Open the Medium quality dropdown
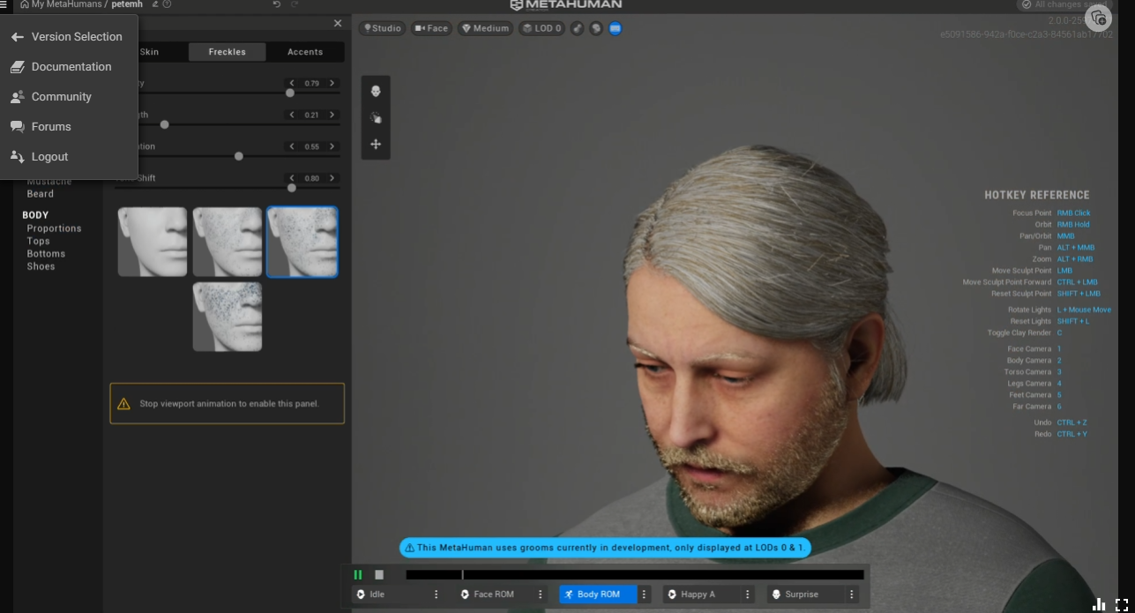This screenshot has width=1135, height=613. 485,28
